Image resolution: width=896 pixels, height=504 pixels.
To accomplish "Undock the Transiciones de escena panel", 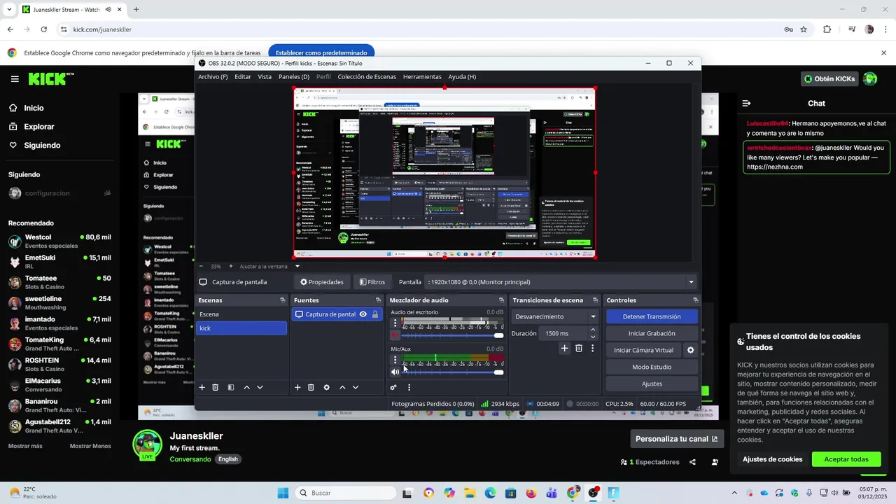I will tap(595, 300).
